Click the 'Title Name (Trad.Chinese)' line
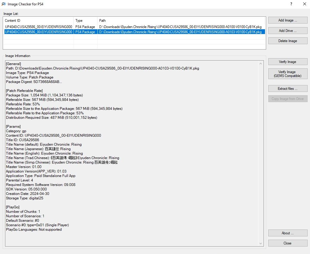Image resolution: width=310 pixels, height=254 pixels. (x=63, y=158)
